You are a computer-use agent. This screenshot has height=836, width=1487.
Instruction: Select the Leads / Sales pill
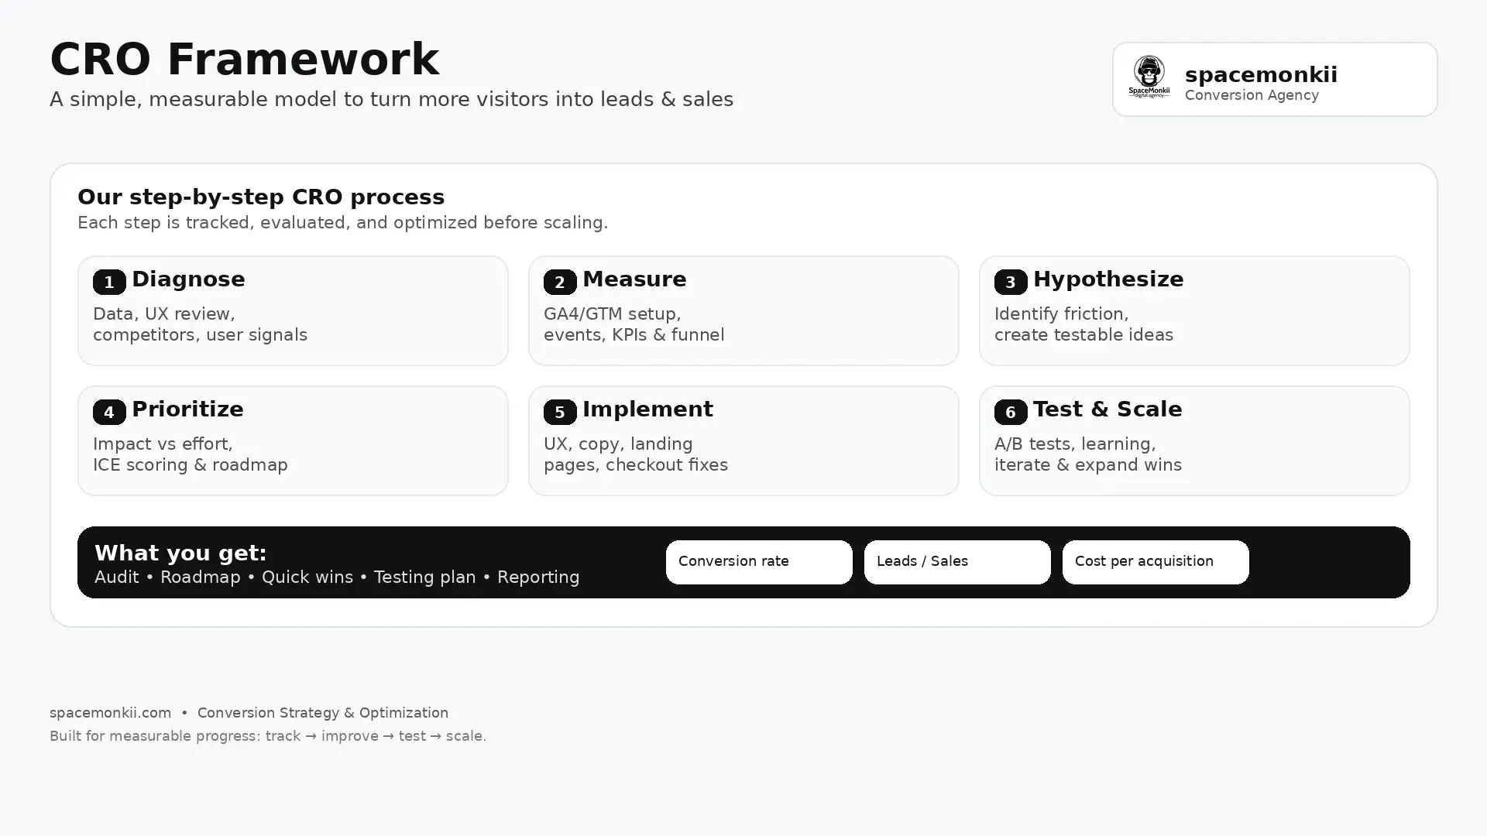tap(956, 562)
